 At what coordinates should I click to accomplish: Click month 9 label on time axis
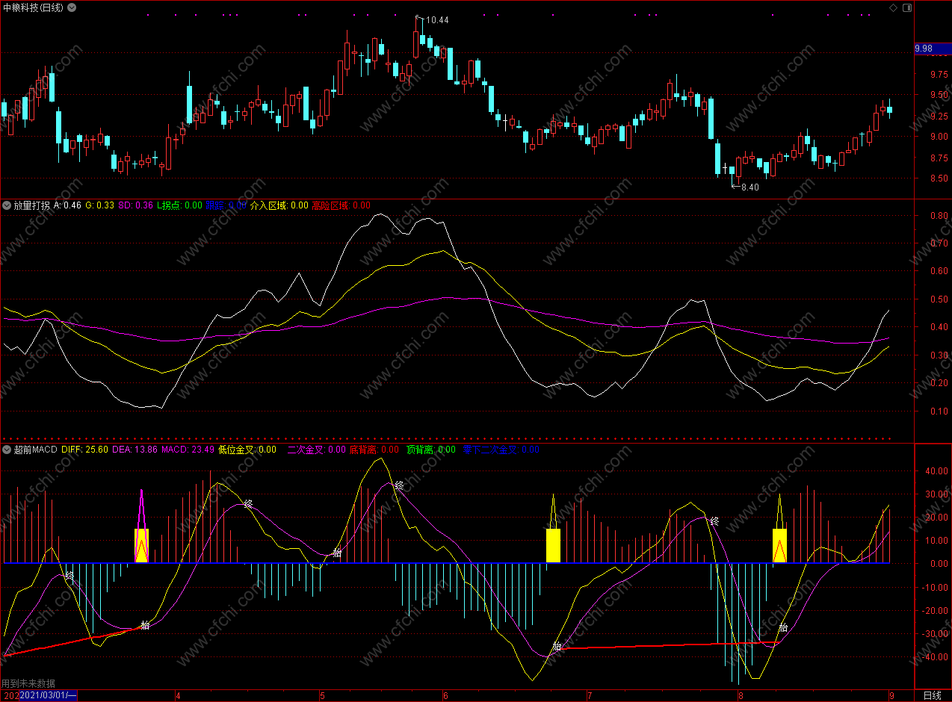[x=891, y=695]
